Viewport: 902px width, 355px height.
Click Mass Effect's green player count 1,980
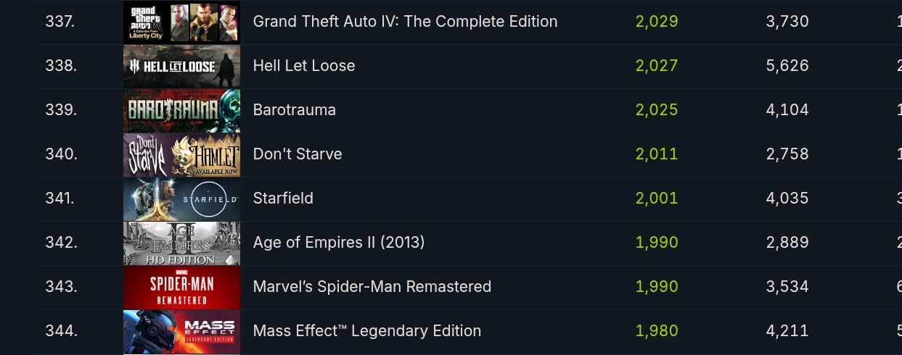pos(657,331)
